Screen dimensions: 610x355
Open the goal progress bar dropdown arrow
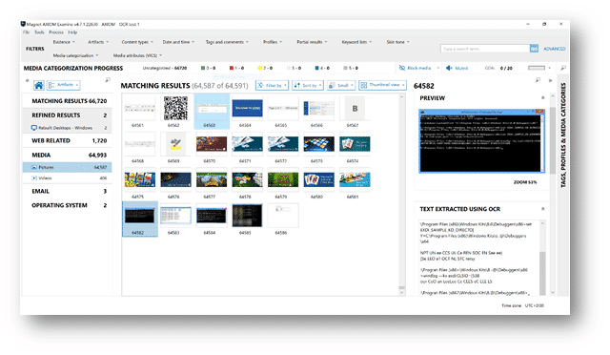coord(549,68)
